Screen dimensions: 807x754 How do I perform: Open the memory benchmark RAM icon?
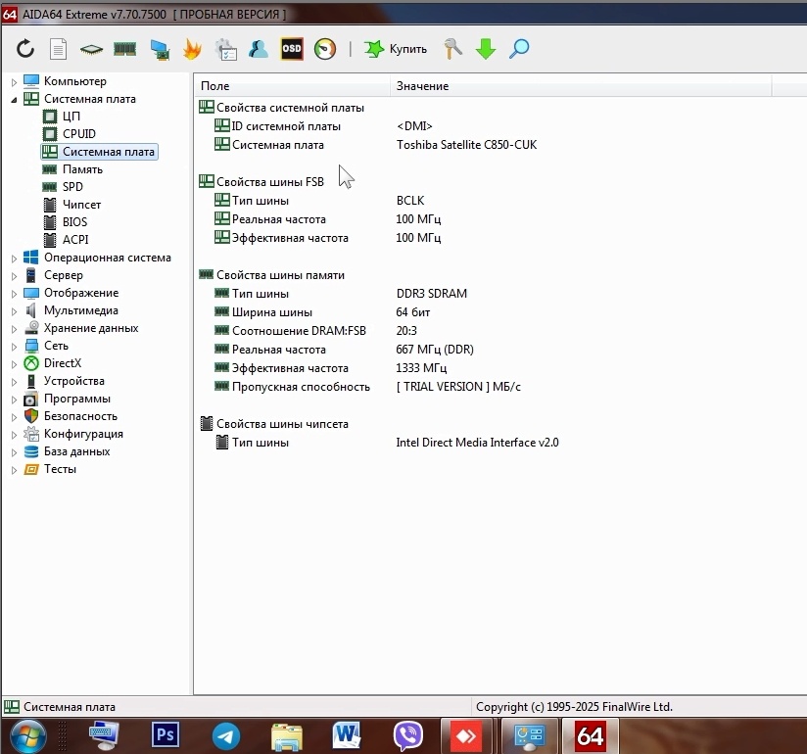[124, 49]
